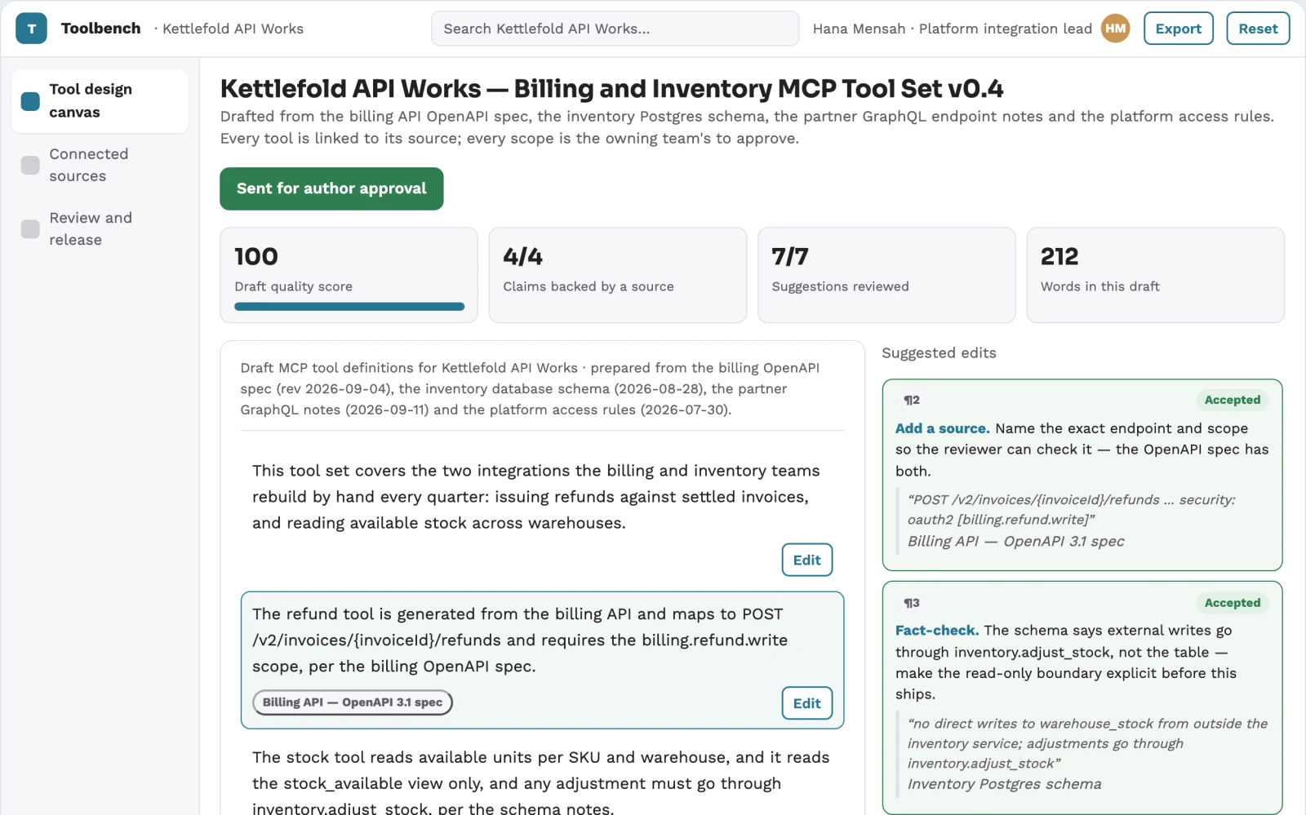Click the draft quality score progress bar
1306x815 pixels.
(x=349, y=307)
